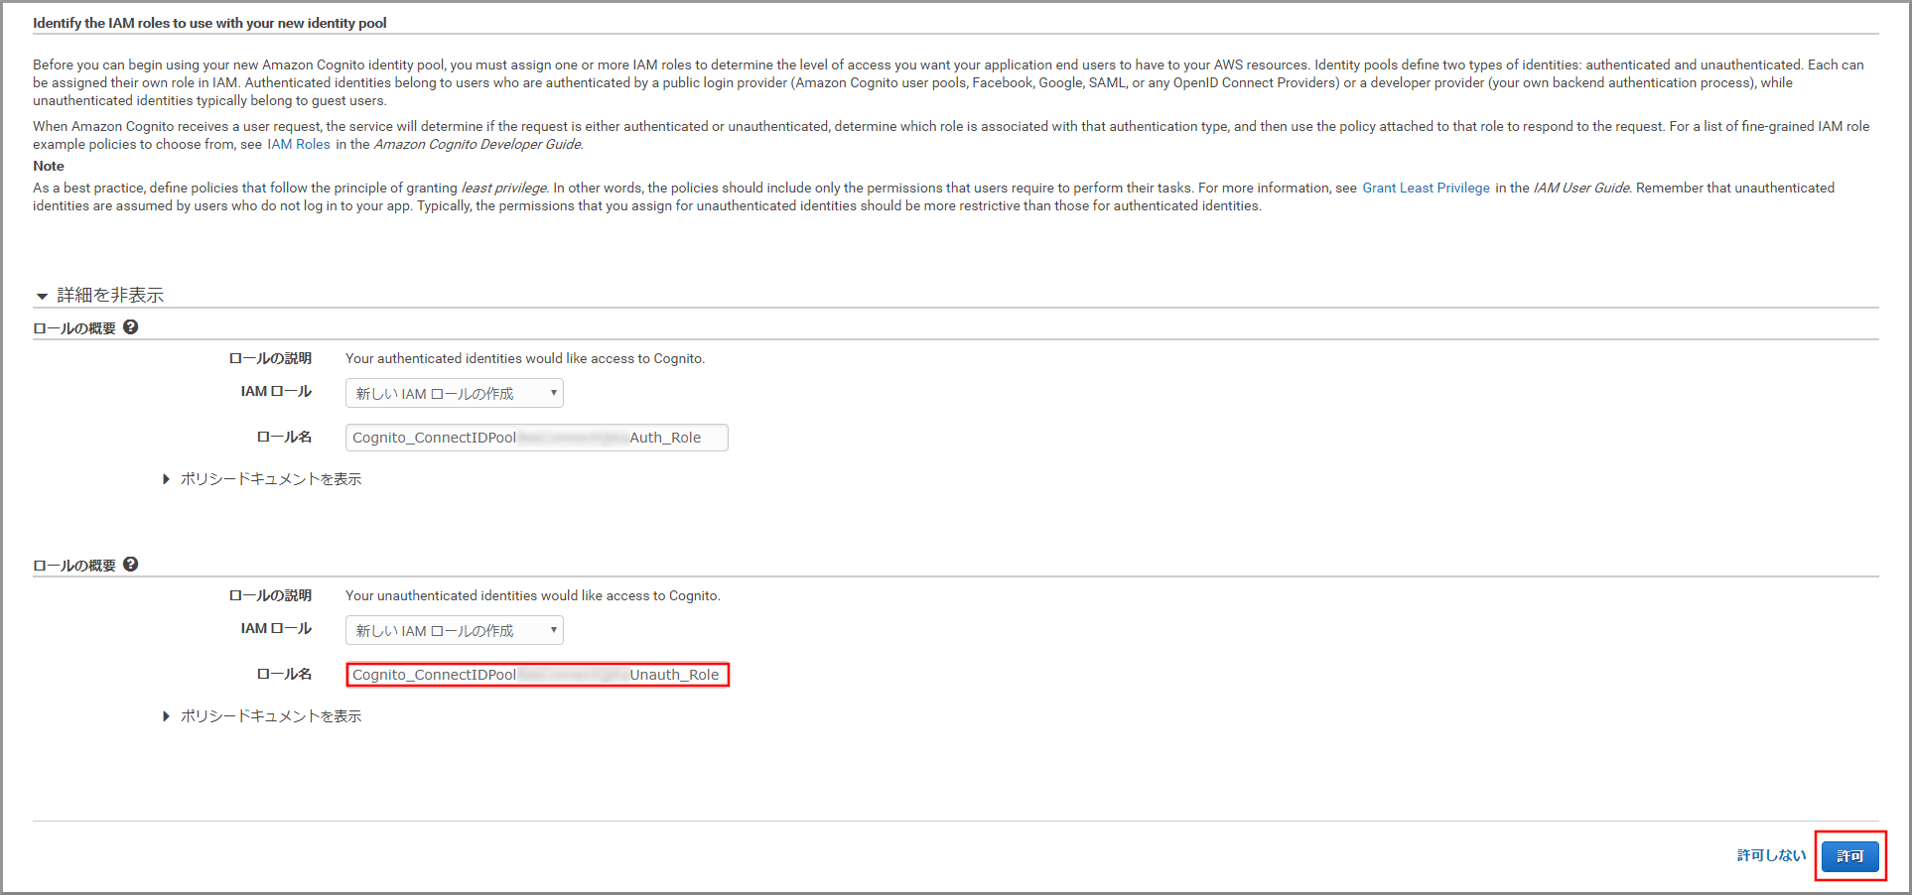Viewport: 1912px width, 895px height.
Task: Open the Grant Least Privilege link
Action: 1426,188
